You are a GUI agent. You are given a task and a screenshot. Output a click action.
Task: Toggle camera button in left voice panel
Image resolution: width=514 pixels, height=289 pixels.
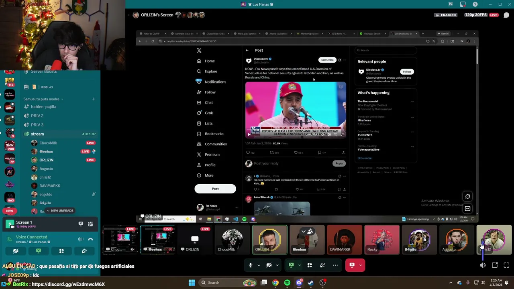click(x=16, y=251)
